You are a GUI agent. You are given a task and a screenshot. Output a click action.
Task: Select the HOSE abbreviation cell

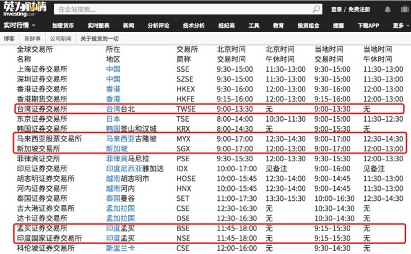(x=186, y=179)
